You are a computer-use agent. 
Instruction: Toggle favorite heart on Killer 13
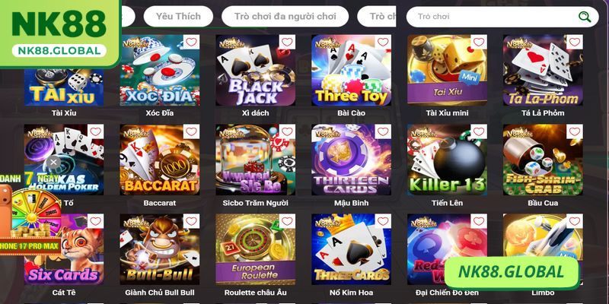479,131
